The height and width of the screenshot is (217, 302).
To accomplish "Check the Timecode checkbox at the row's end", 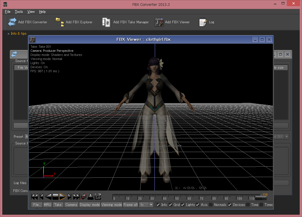I will [x=261, y=205].
